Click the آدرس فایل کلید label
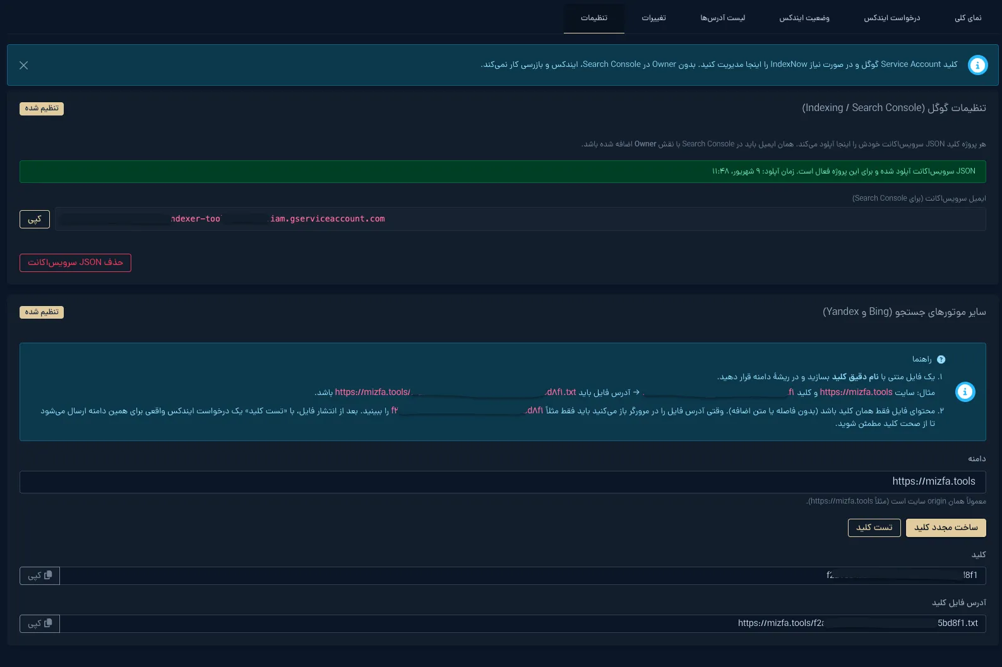Viewport: 1002px width, 667px height. (x=959, y=603)
